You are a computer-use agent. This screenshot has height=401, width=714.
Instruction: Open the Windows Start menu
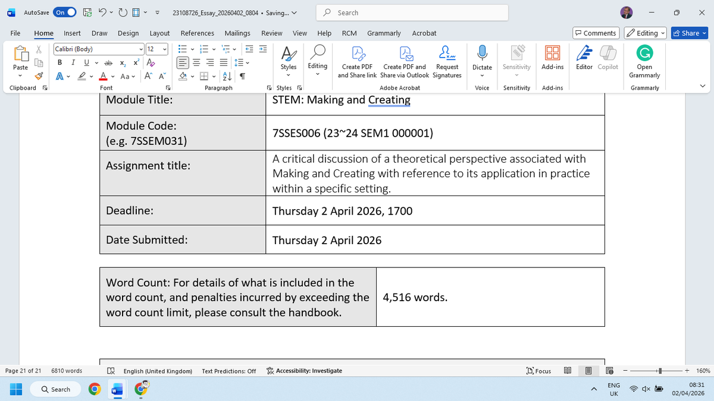(x=16, y=390)
